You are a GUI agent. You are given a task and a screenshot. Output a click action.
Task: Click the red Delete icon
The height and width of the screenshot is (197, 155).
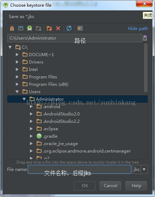click(58, 28)
